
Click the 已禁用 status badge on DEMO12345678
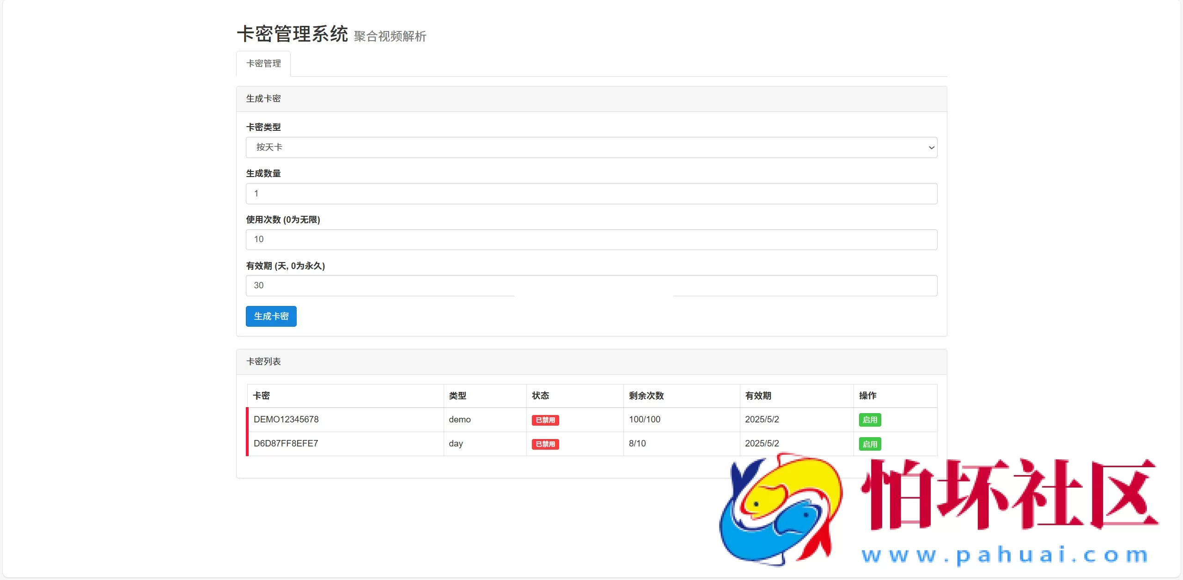pos(545,420)
